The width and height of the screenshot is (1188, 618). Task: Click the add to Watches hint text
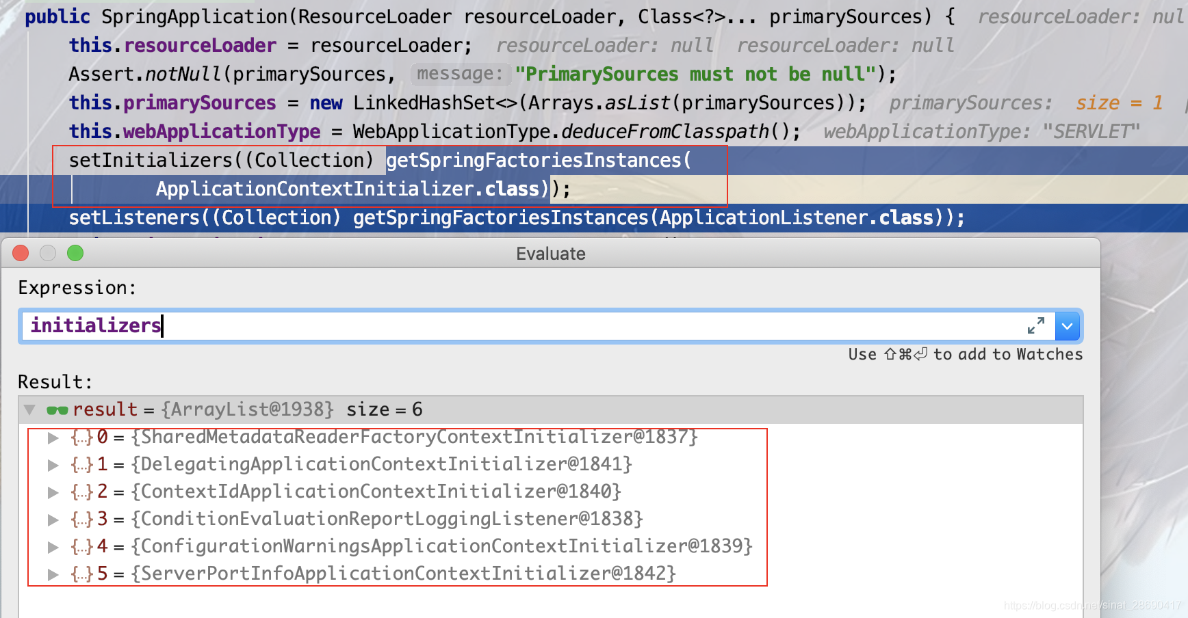pyautogui.click(x=966, y=354)
